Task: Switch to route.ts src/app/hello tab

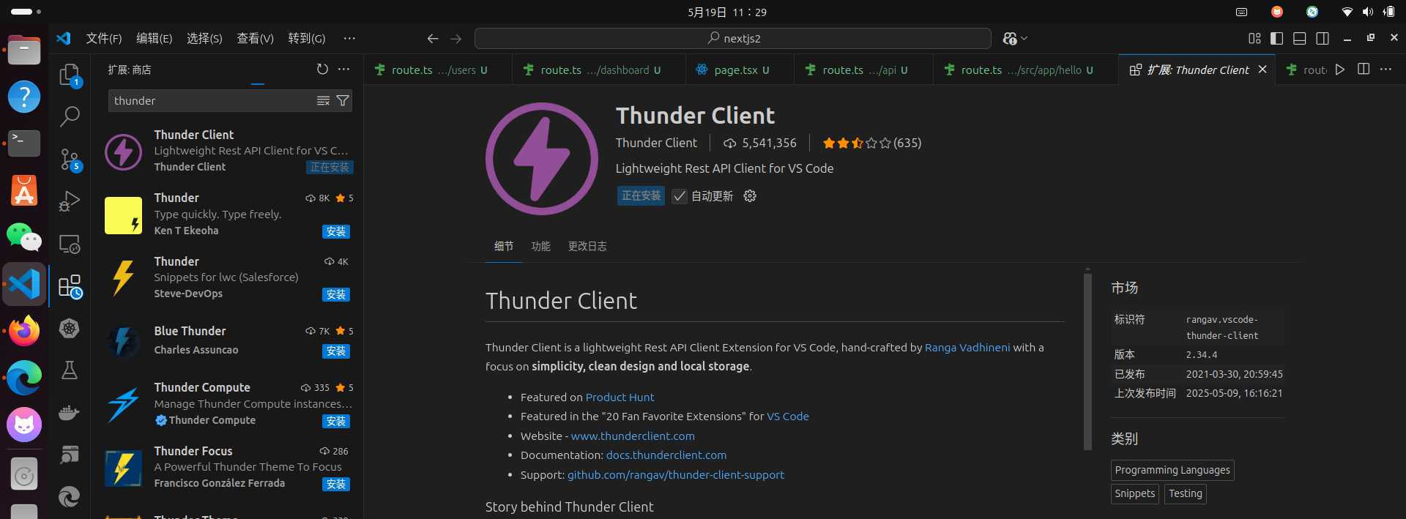Action: [1026, 70]
